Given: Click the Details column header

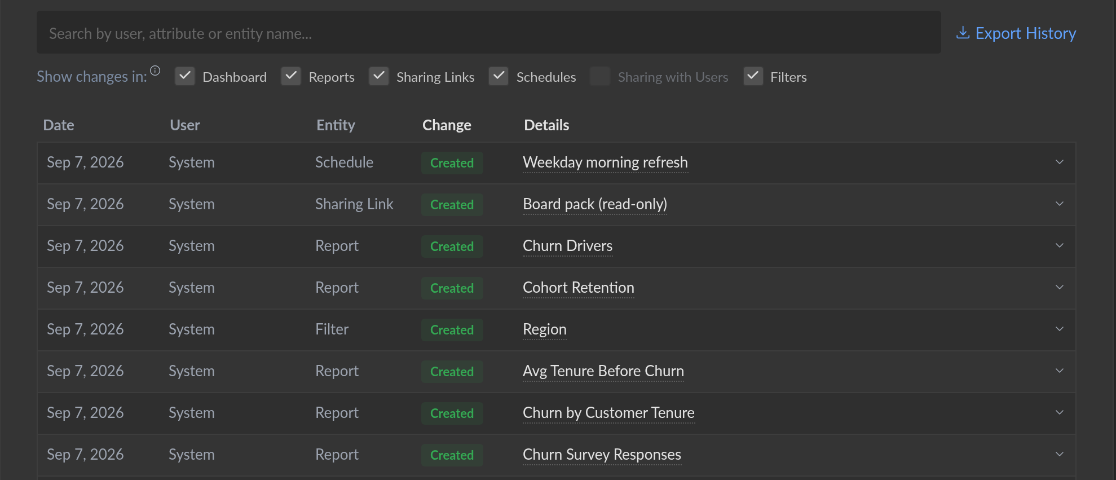Looking at the screenshot, I should [x=546, y=125].
